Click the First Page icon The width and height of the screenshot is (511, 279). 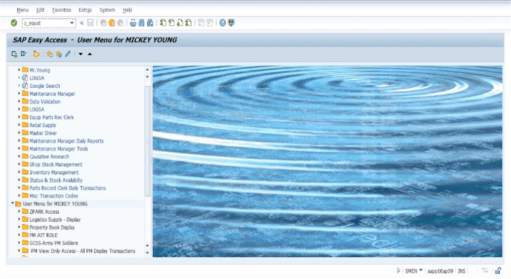[163, 23]
